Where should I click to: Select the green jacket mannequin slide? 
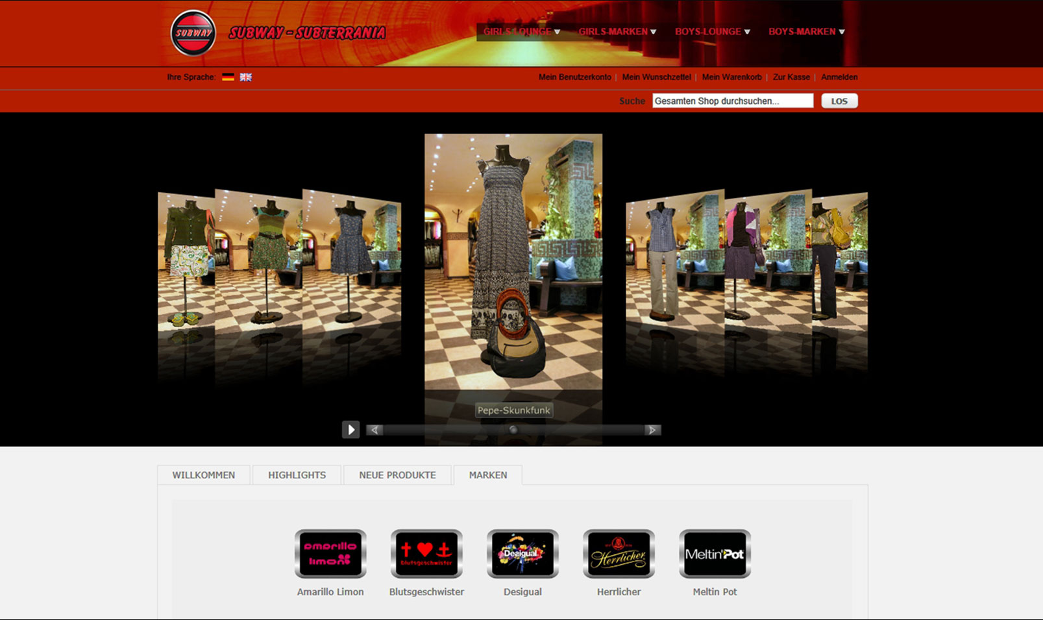click(x=186, y=263)
